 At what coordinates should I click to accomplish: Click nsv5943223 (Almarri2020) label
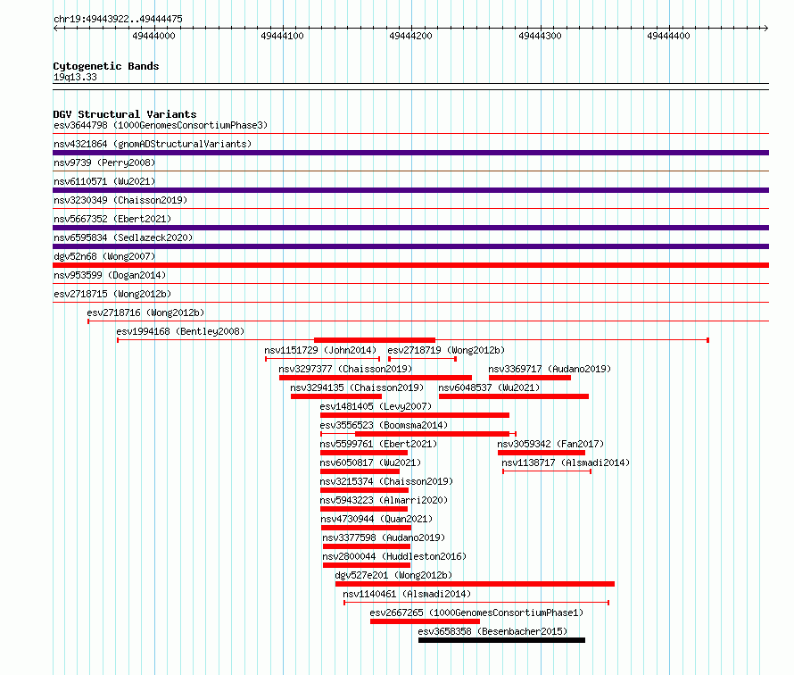384,500
